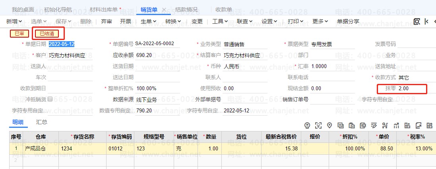Open the 联查 dropdown

point(244,21)
